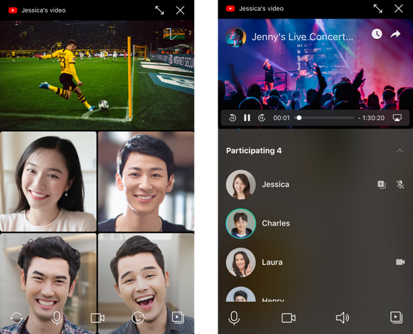Select Laura in the participants list
The width and height of the screenshot is (413, 334).
tap(273, 262)
